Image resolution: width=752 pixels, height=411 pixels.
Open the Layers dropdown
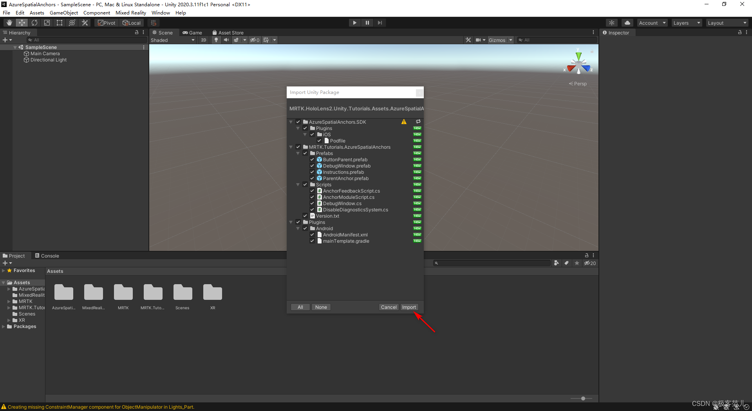tap(687, 23)
